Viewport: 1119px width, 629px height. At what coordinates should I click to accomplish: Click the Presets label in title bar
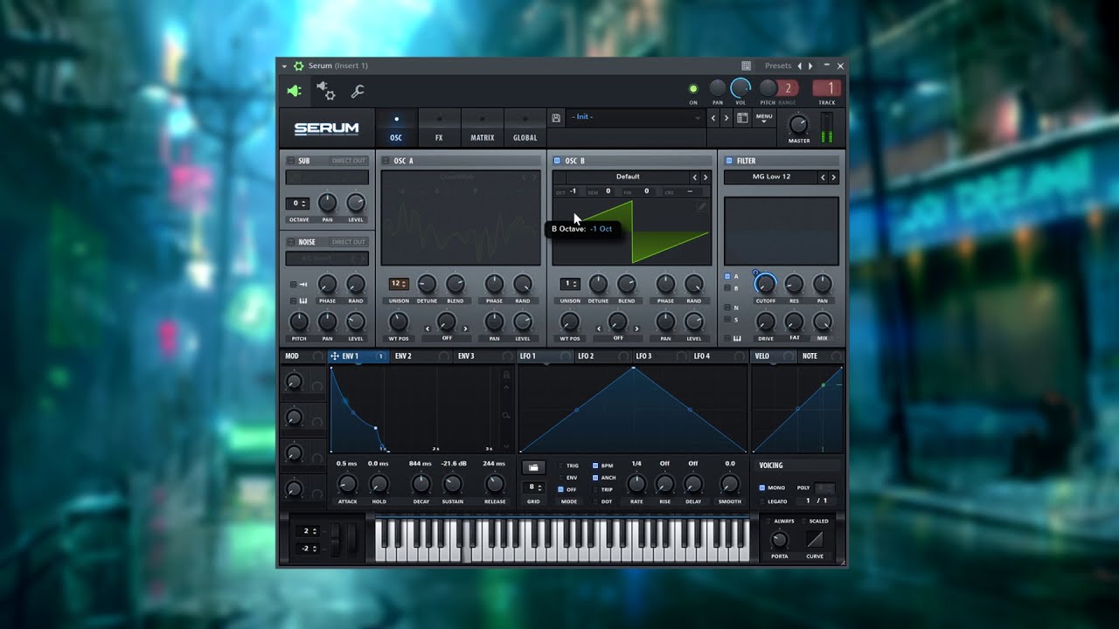pos(778,66)
